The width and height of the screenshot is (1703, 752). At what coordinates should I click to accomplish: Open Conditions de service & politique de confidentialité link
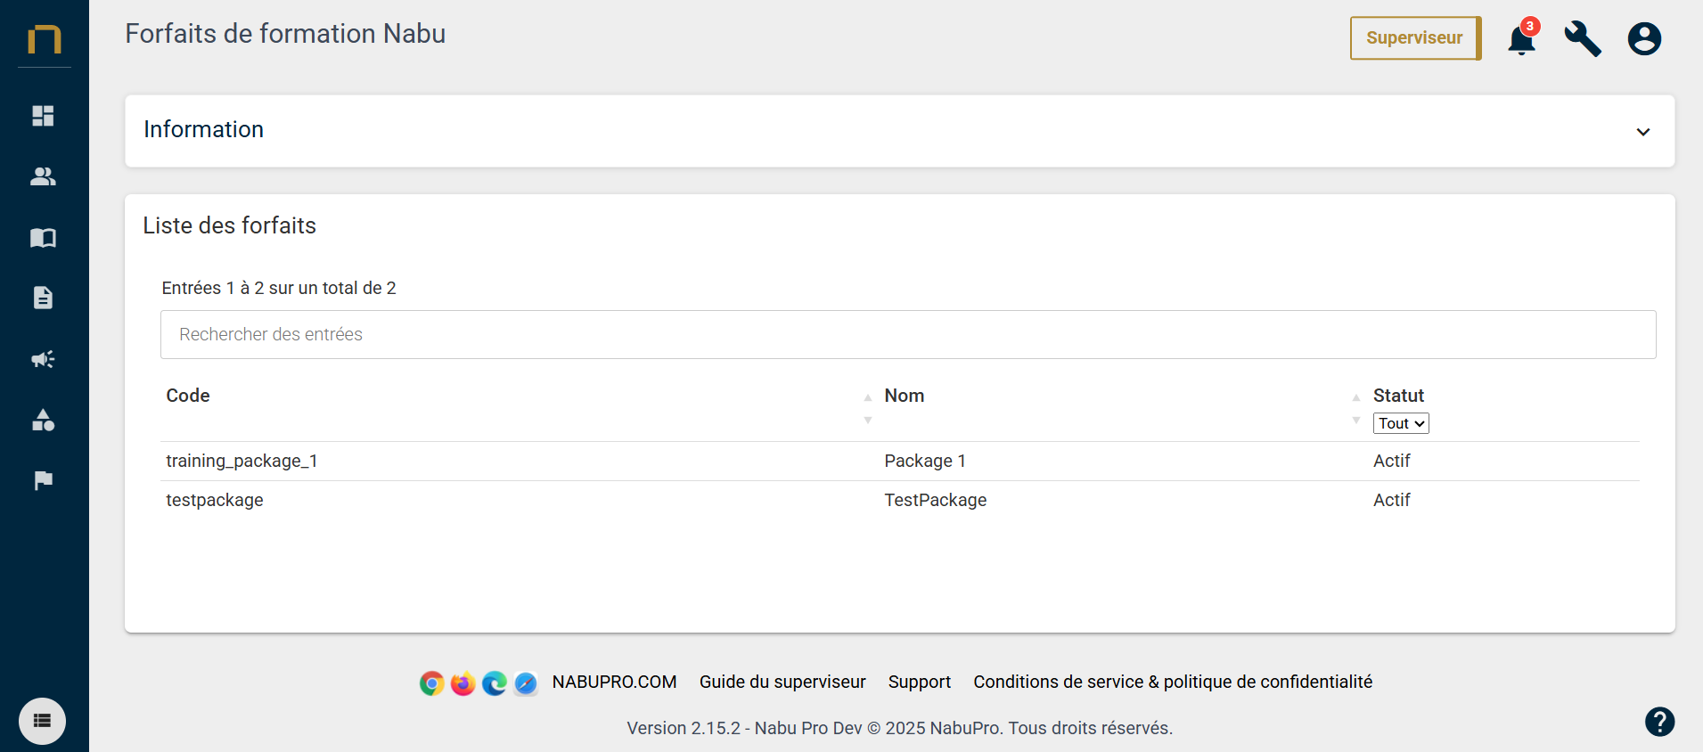tap(1173, 682)
